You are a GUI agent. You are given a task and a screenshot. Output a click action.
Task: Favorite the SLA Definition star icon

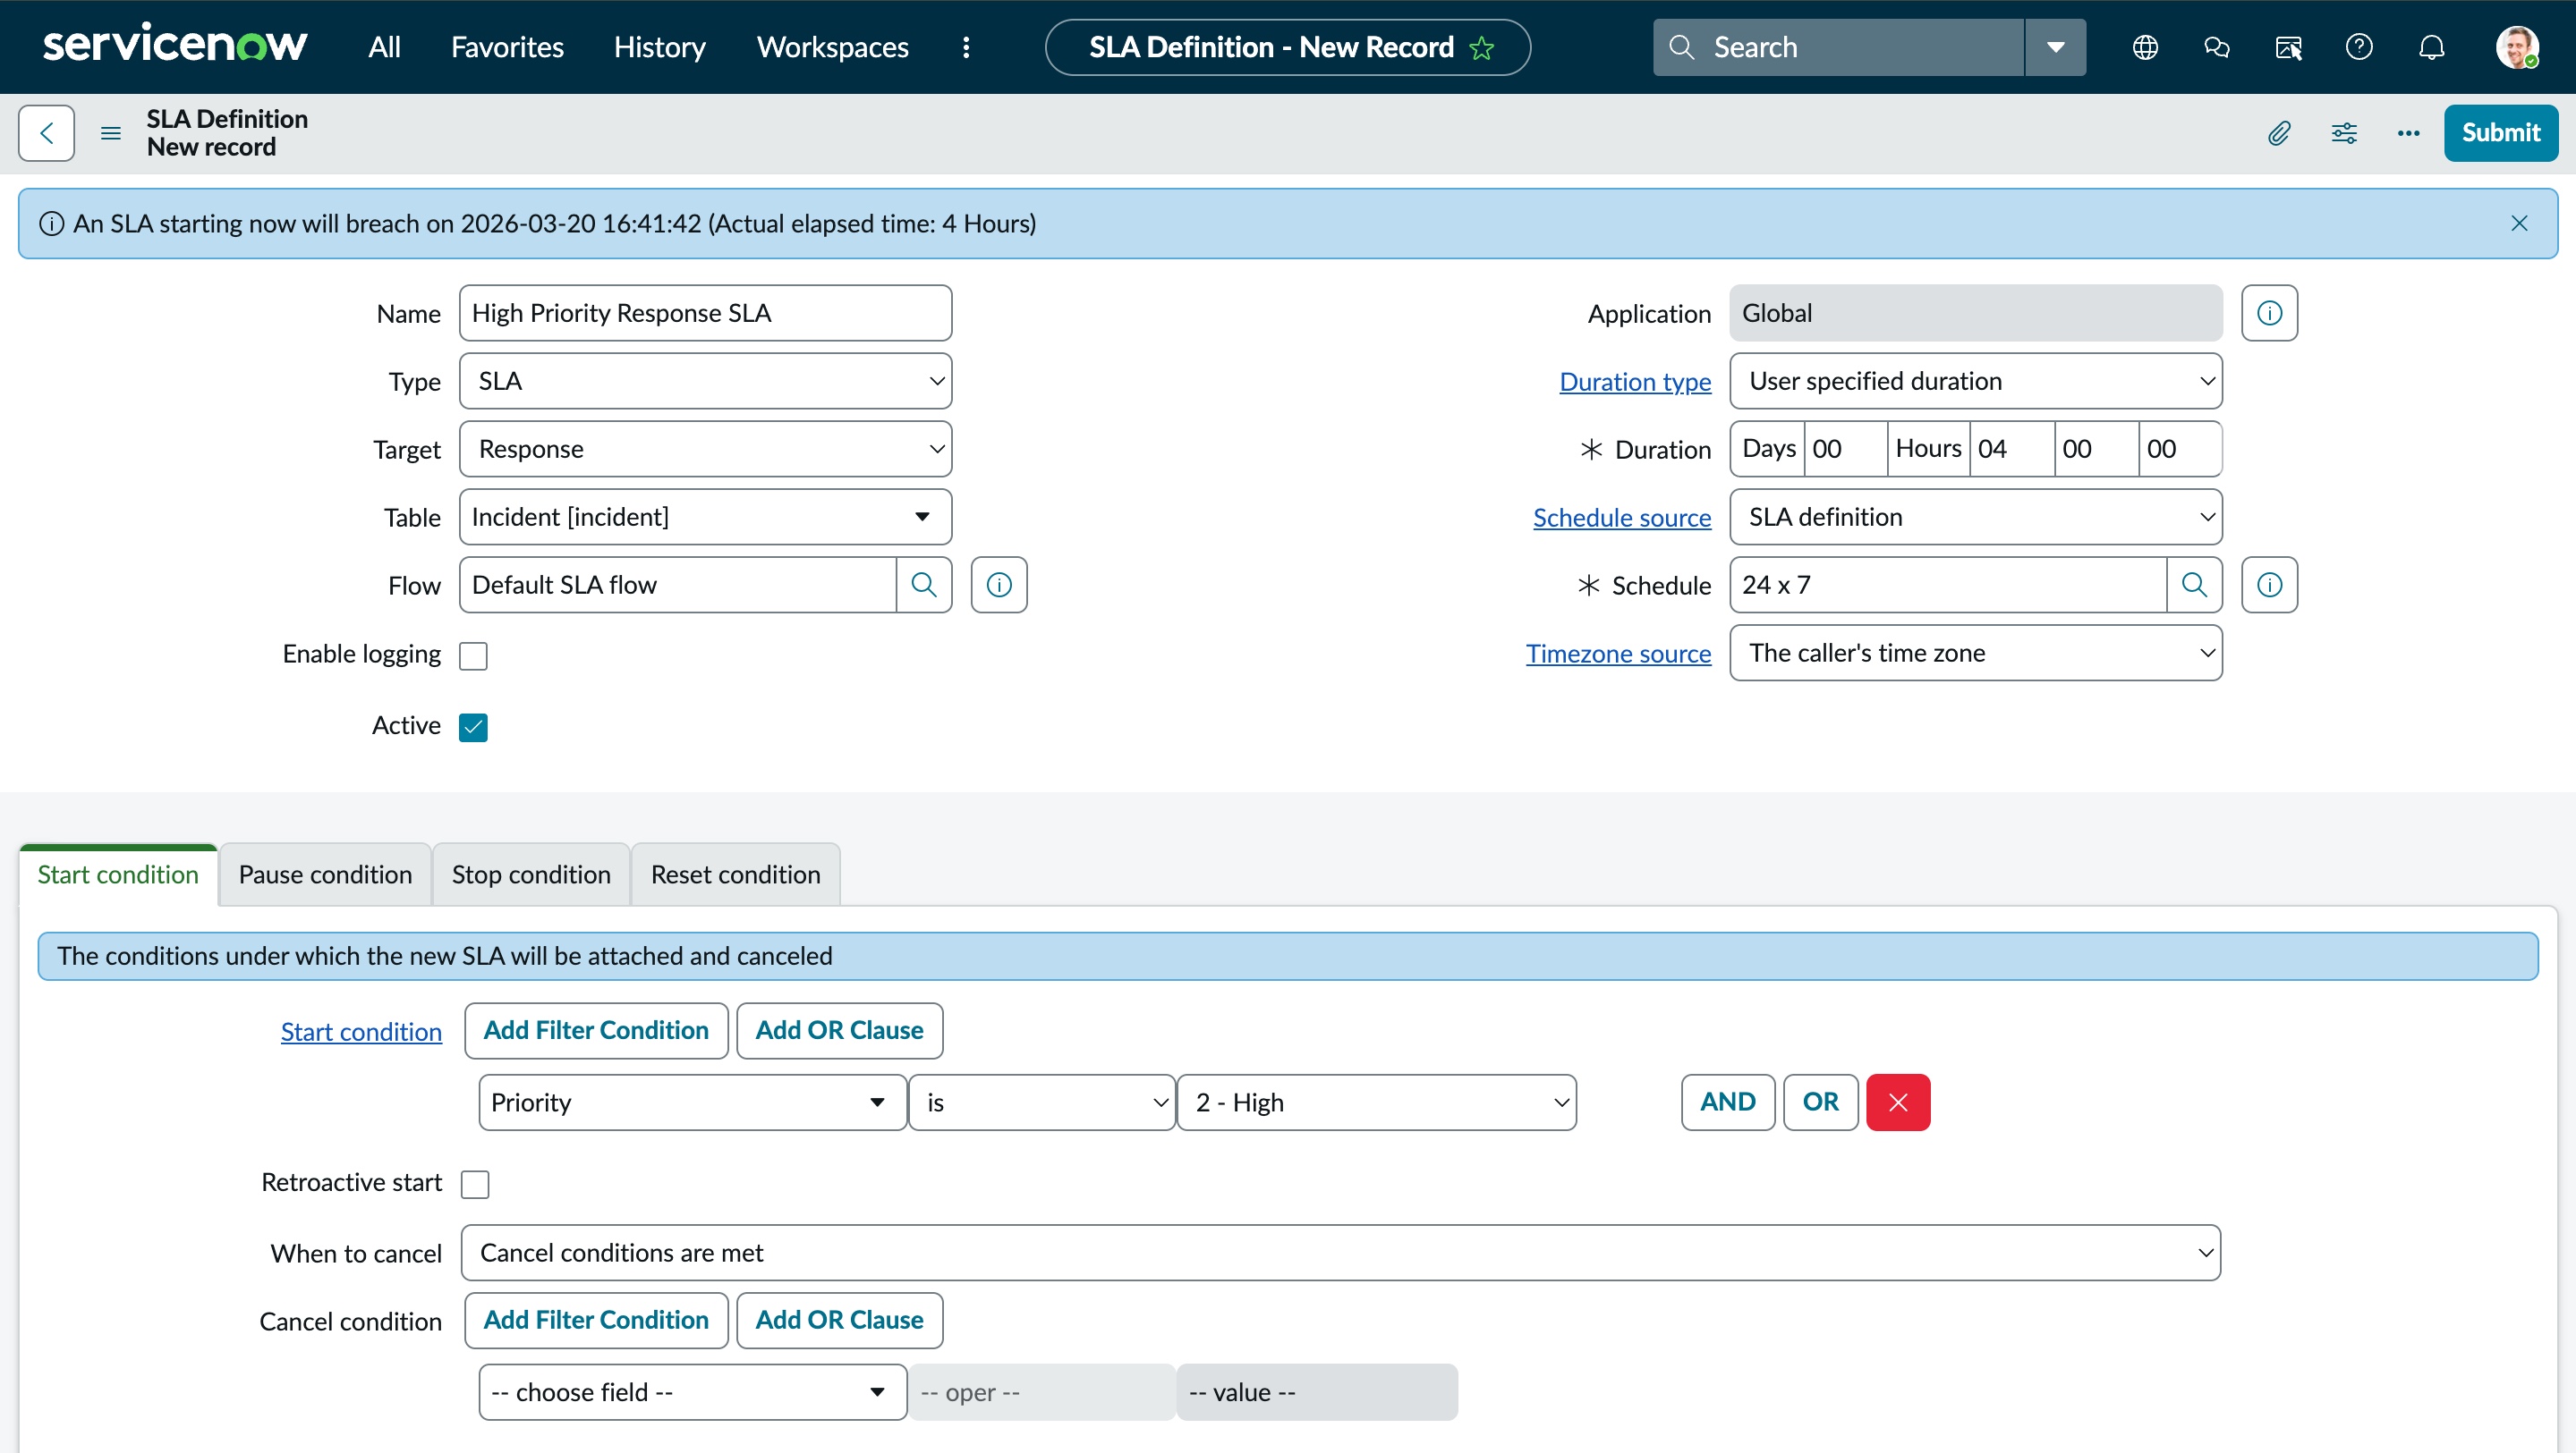tap(1482, 48)
